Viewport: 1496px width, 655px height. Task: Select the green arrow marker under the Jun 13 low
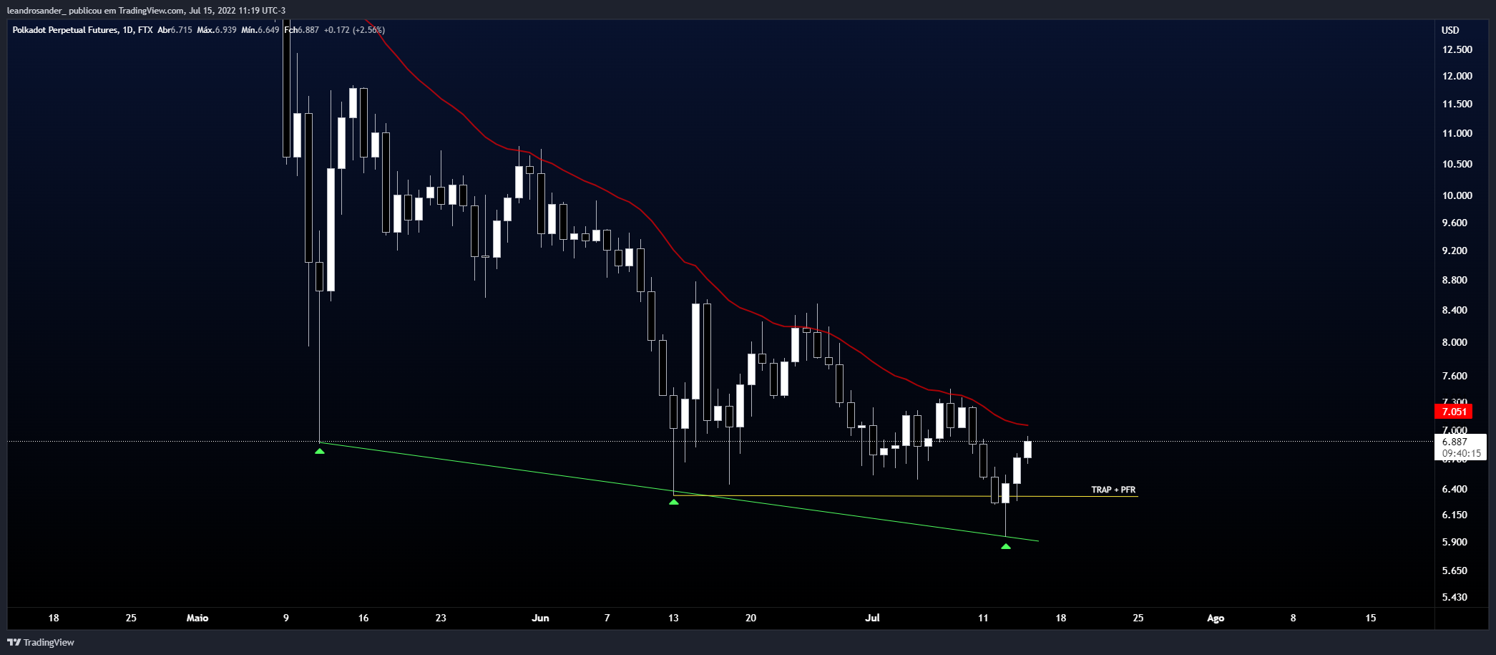click(674, 503)
